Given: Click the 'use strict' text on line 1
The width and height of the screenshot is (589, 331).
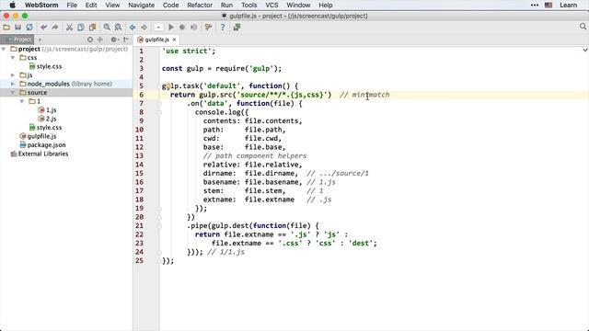Looking at the screenshot, I should click(x=187, y=51).
